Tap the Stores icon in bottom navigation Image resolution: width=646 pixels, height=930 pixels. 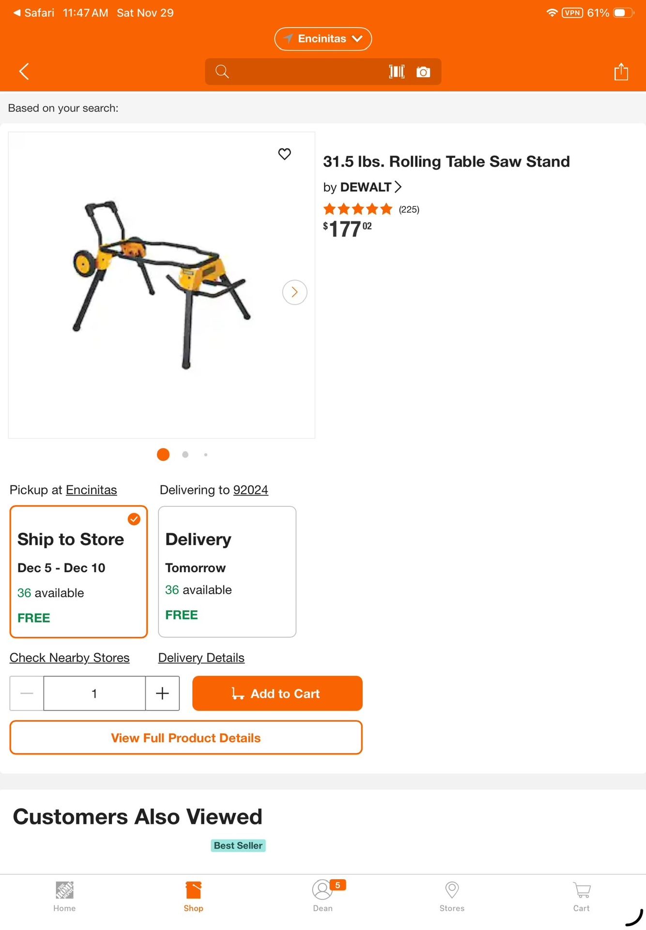[x=452, y=896]
